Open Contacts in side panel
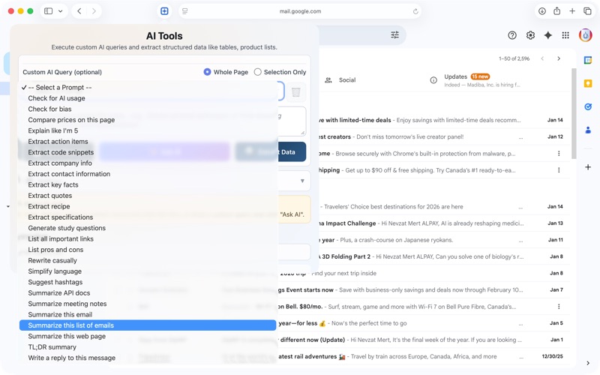This screenshot has height=375, width=600. point(588,130)
